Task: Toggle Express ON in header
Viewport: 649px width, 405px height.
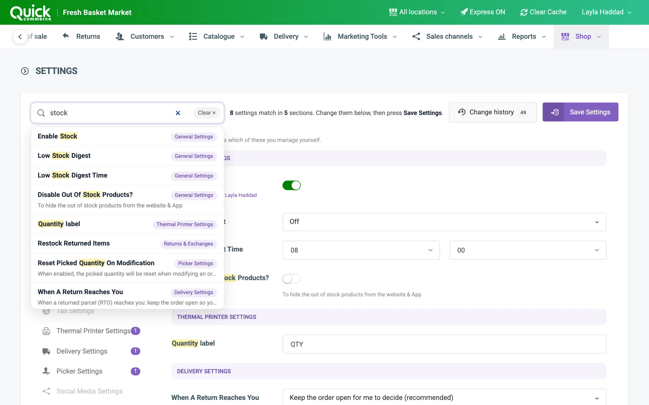Action: coord(483,12)
